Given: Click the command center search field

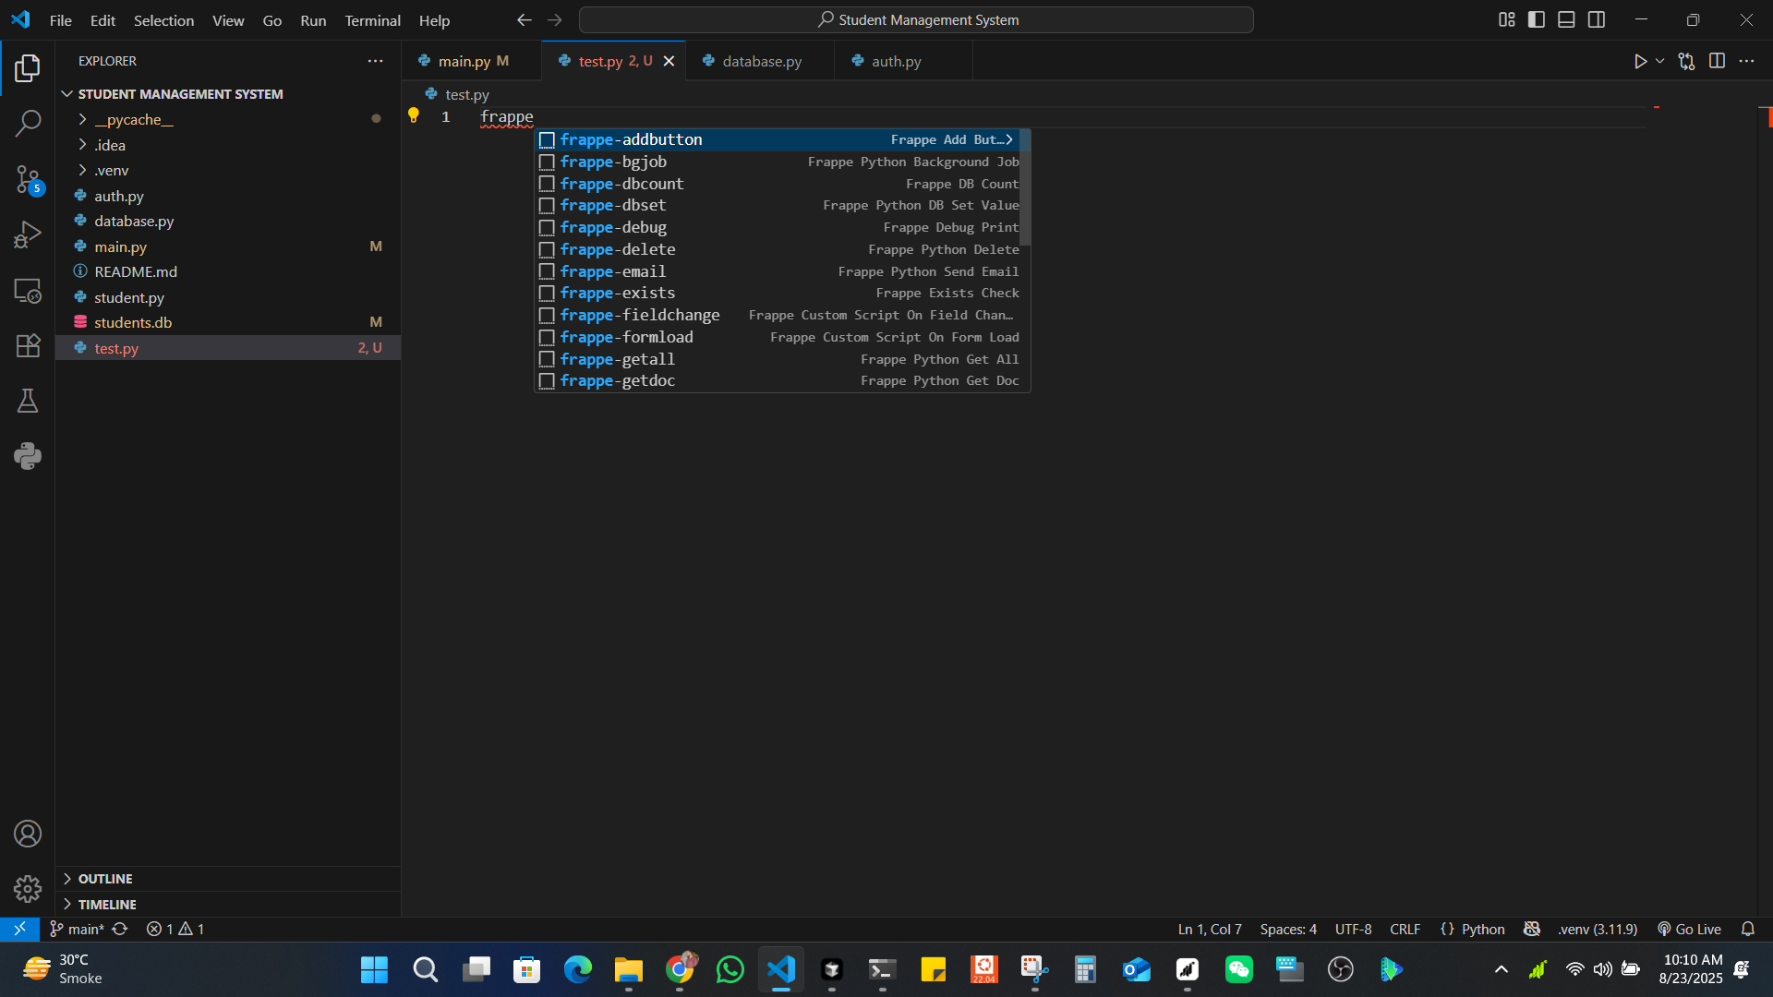Looking at the screenshot, I should click(x=916, y=19).
